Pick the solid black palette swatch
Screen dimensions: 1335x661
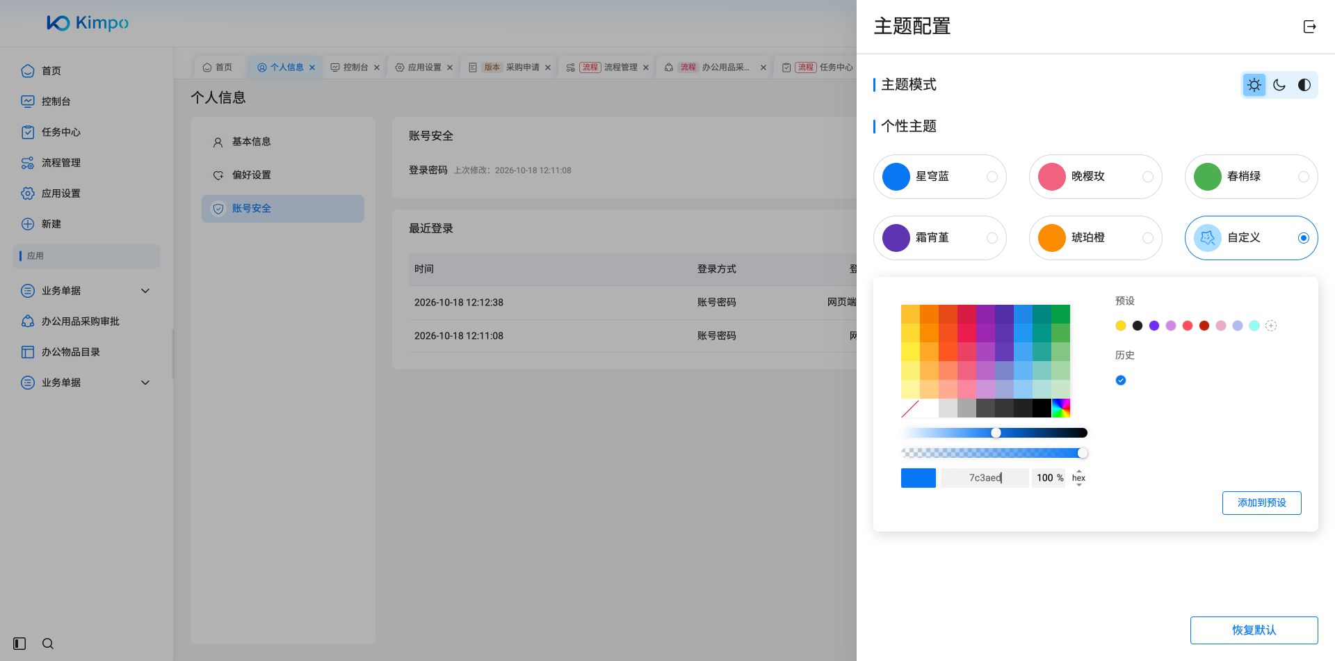[1042, 408]
